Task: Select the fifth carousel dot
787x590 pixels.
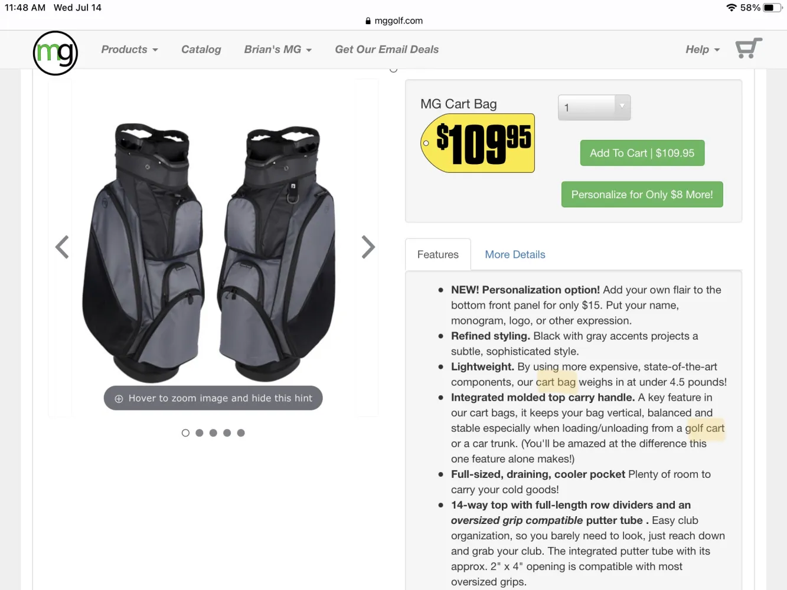Action: (241, 433)
